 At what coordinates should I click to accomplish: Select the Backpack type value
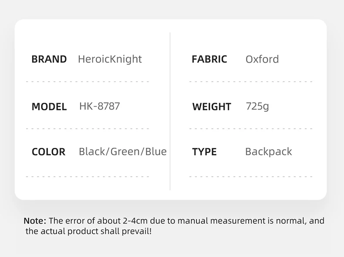tap(269, 152)
